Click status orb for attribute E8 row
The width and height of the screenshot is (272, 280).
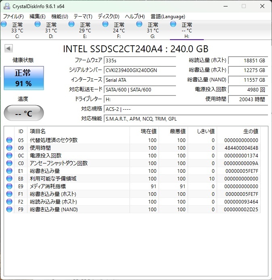(x=9, y=178)
